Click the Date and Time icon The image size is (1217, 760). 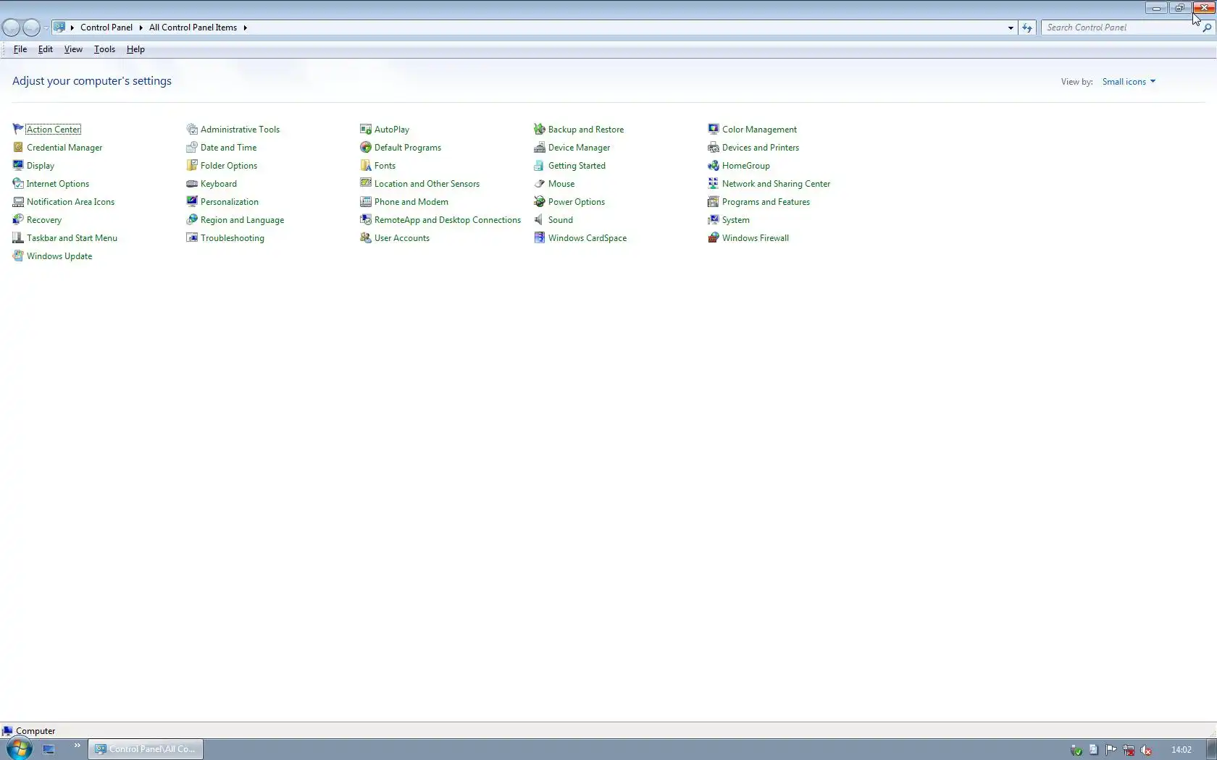[192, 147]
